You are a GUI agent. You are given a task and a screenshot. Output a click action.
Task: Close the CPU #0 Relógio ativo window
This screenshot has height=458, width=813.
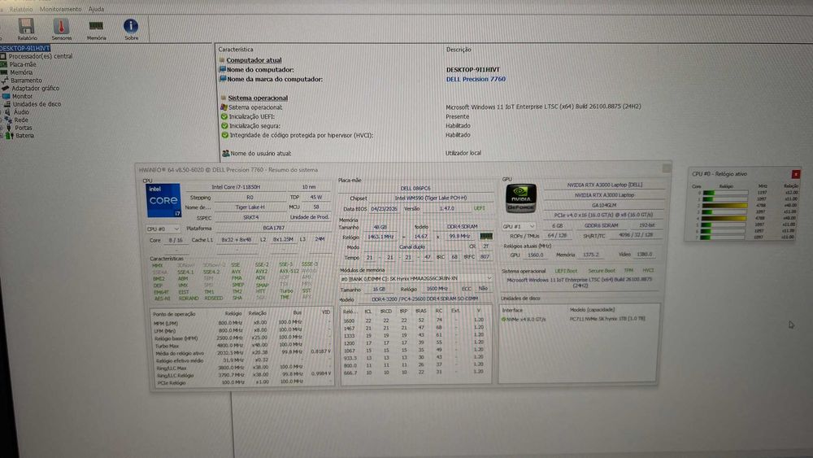pyautogui.click(x=795, y=174)
